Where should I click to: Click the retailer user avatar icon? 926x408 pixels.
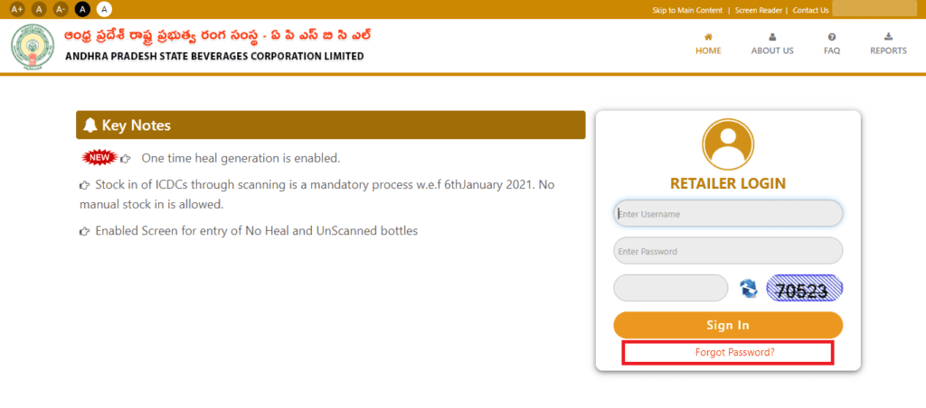728,144
